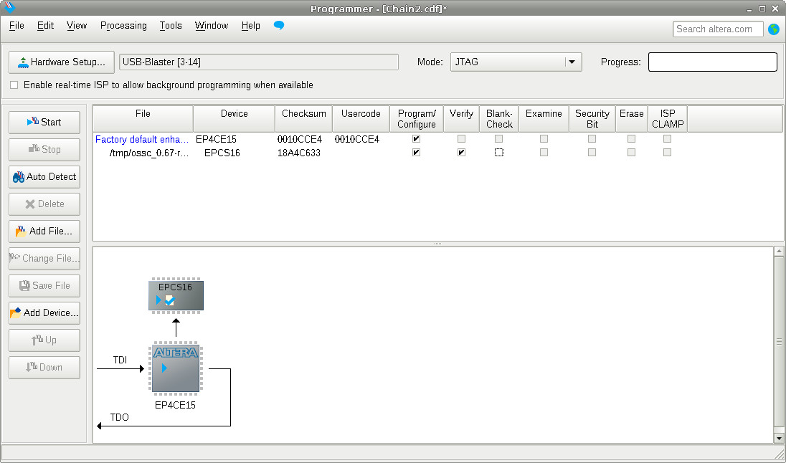Toggle Examine for EPCS16 row
Image resolution: width=786 pixels, height=463 pixels.
[544, 153]
